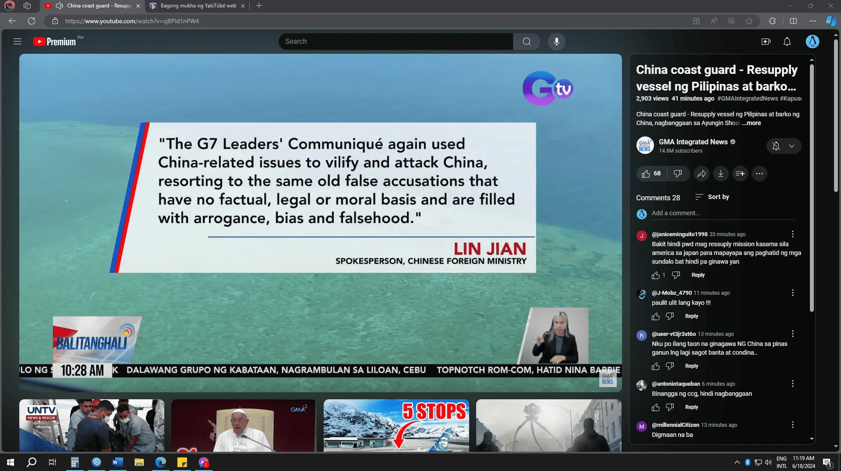Open YouTube notifications bell
Image resolution: width=841 pixels, height=471 pixels.
coord(787,42)
